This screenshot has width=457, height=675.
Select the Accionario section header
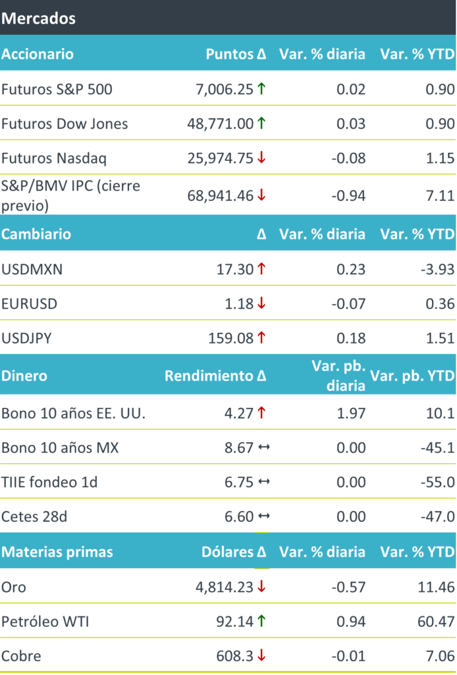click(38, 54)
